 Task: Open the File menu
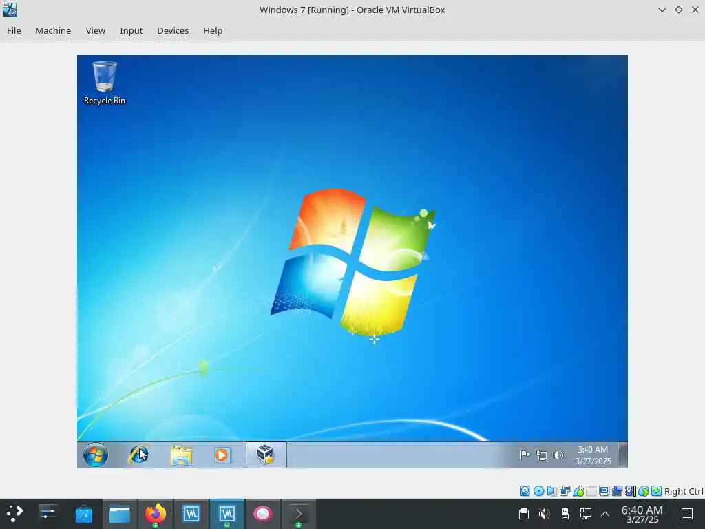14,30
